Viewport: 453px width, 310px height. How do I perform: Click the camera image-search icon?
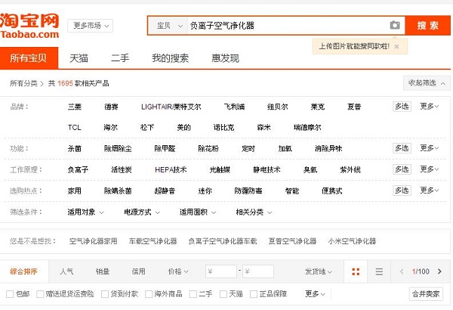click(x=394, y=25)
